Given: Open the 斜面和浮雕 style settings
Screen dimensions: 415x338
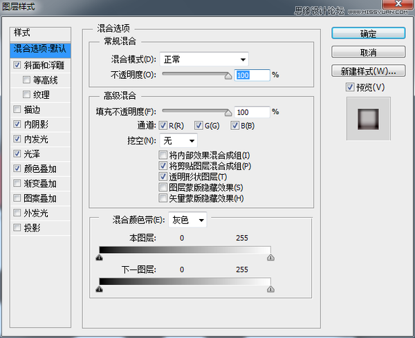Looking at the screenshot, I should point(44,65).
